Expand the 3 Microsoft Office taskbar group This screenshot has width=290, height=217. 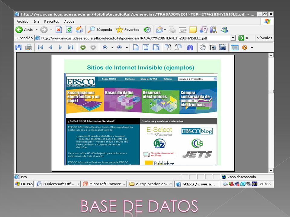tap(79, 184)
